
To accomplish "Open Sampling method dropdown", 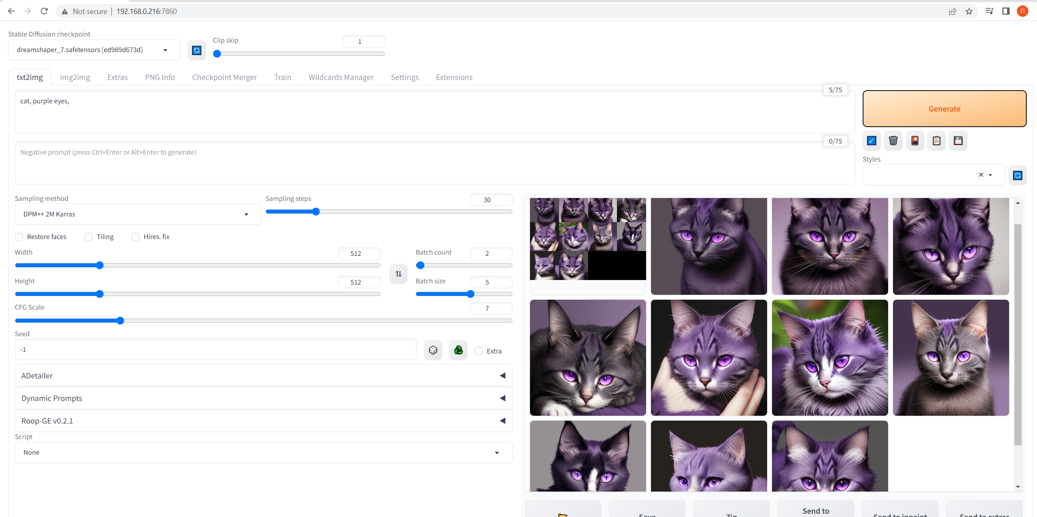I will [x=138, y=214].
